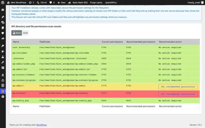The height and width of the screenshot is (128, 205).
Task: Click the top Current permissions header
Action: [x=112, y=42]
